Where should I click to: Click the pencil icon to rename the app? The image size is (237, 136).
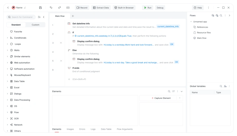coord(25,8)
